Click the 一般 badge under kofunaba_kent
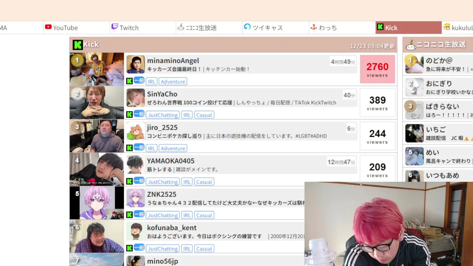This screenshot has width=473, height=266. [139, 248]
